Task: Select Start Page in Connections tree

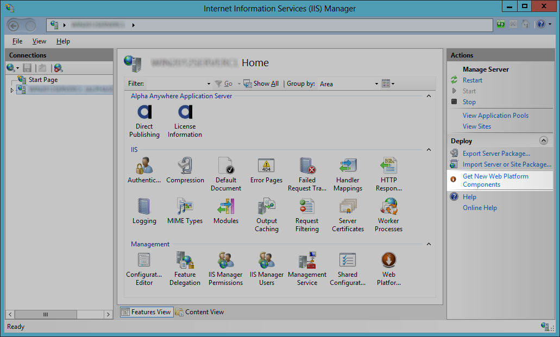Action: 43,80
